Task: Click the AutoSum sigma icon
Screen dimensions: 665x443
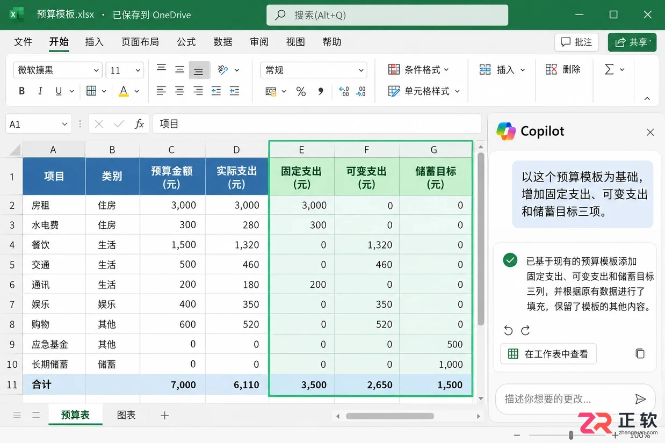Action: [609, 69]
